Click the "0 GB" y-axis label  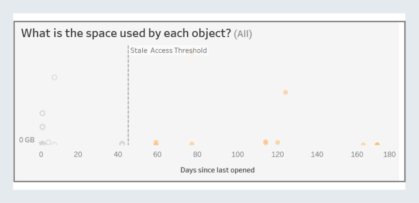click(27, 140)
